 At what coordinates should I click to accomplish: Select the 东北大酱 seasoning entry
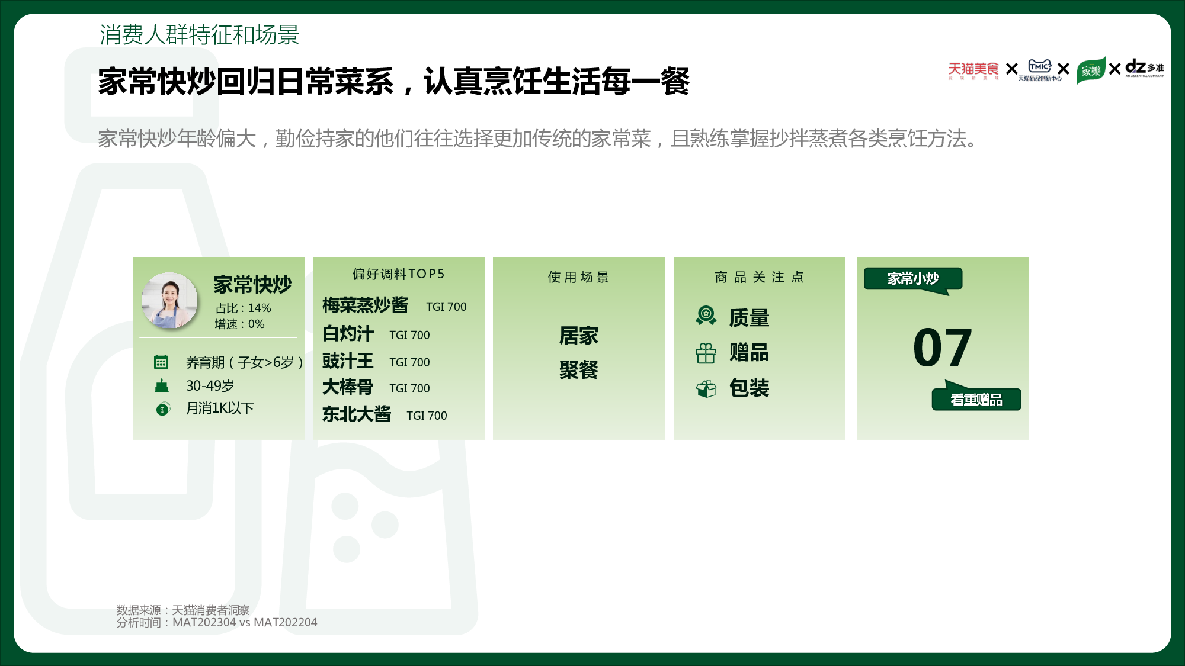click(357, 414)
